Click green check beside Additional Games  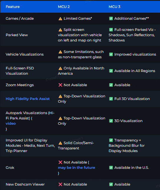tap(111, 19)
